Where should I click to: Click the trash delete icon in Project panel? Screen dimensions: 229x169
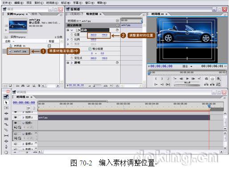click(x=39, y=86)
